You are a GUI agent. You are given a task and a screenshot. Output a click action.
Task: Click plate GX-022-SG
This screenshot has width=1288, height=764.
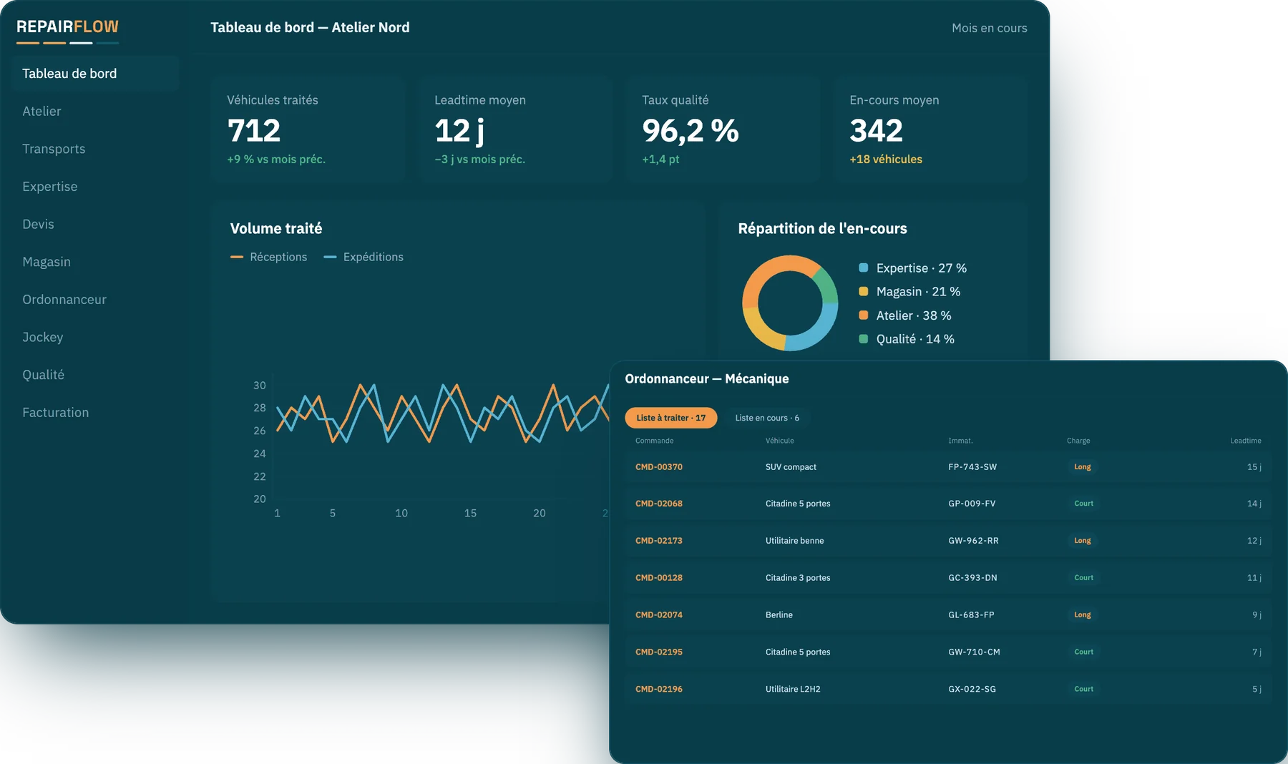click(972, 690)
